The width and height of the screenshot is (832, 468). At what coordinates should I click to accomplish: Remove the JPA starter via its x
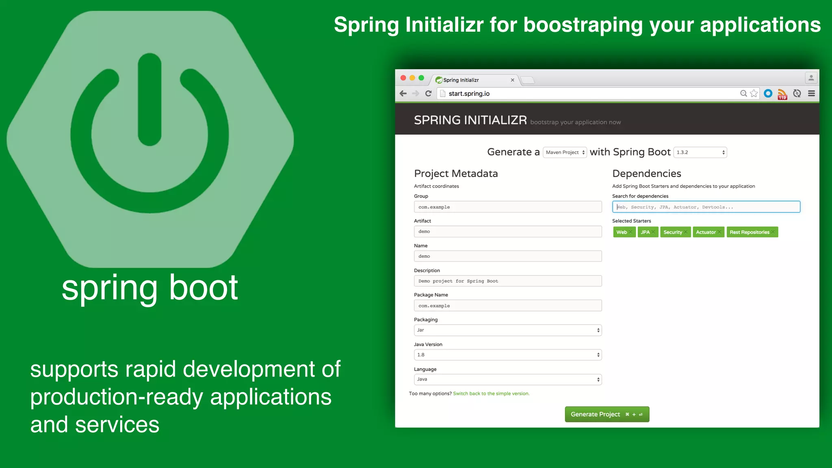[653, 232]
